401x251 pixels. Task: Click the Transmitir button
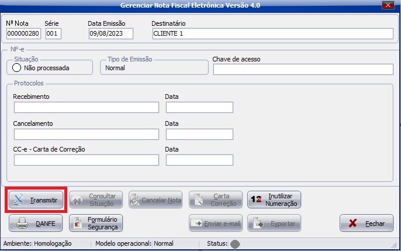36,200
